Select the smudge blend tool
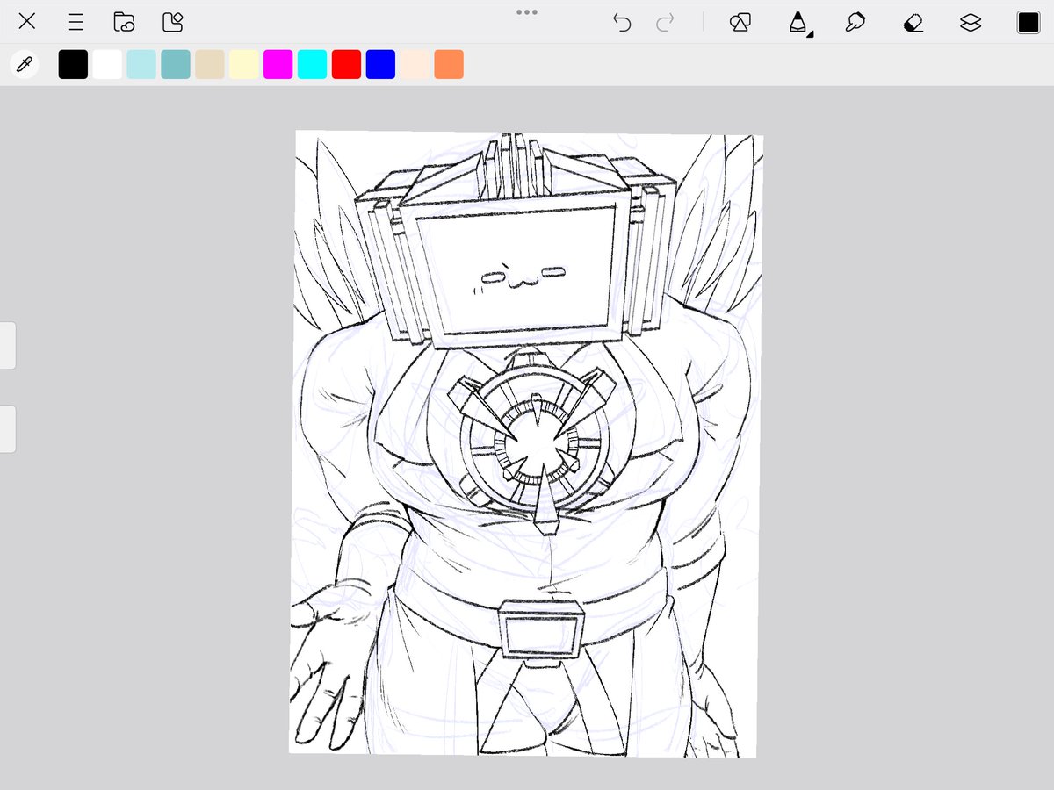 855,23
